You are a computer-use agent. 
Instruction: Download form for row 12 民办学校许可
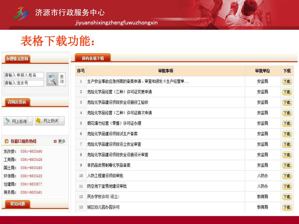287,197
